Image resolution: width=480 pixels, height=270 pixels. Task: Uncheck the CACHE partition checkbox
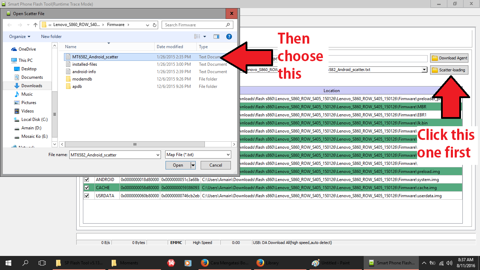coord(87,188)
